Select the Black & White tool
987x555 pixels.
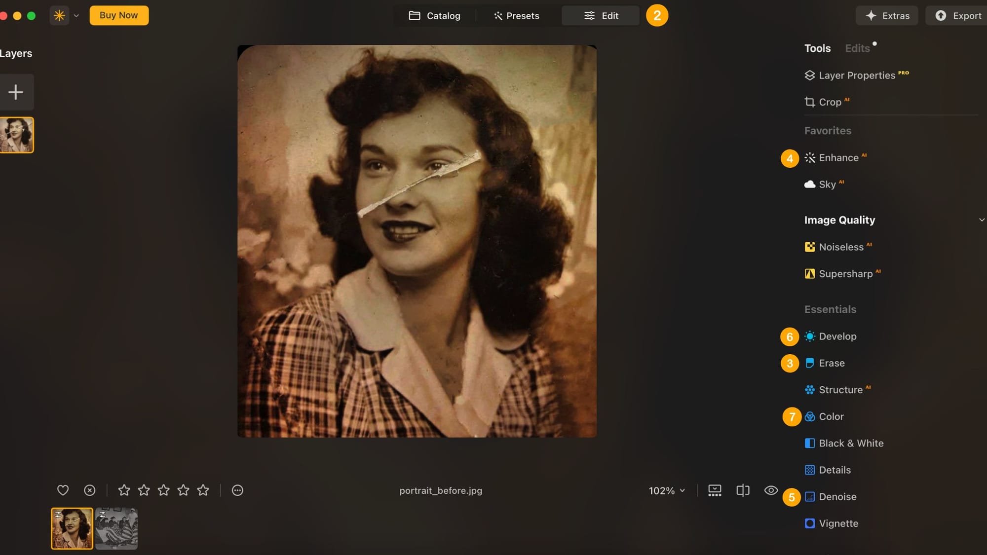851,443
